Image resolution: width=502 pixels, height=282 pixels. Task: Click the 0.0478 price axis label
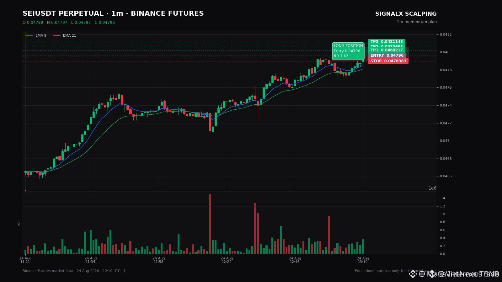[446, 70]
